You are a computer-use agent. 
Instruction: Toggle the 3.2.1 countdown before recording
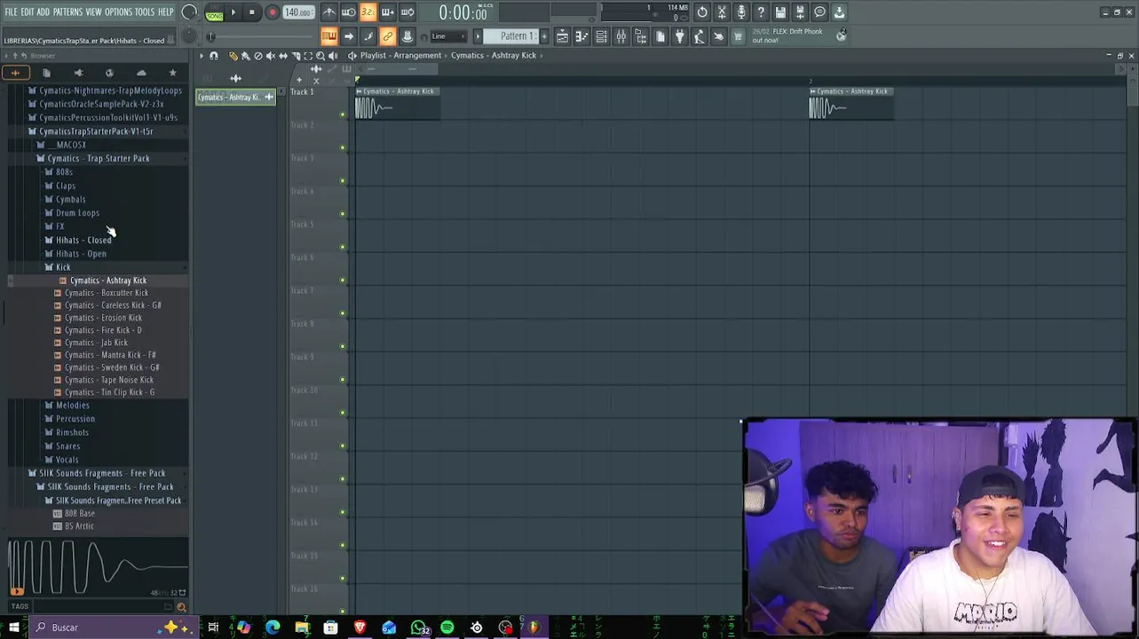click(x=368, y=12)
